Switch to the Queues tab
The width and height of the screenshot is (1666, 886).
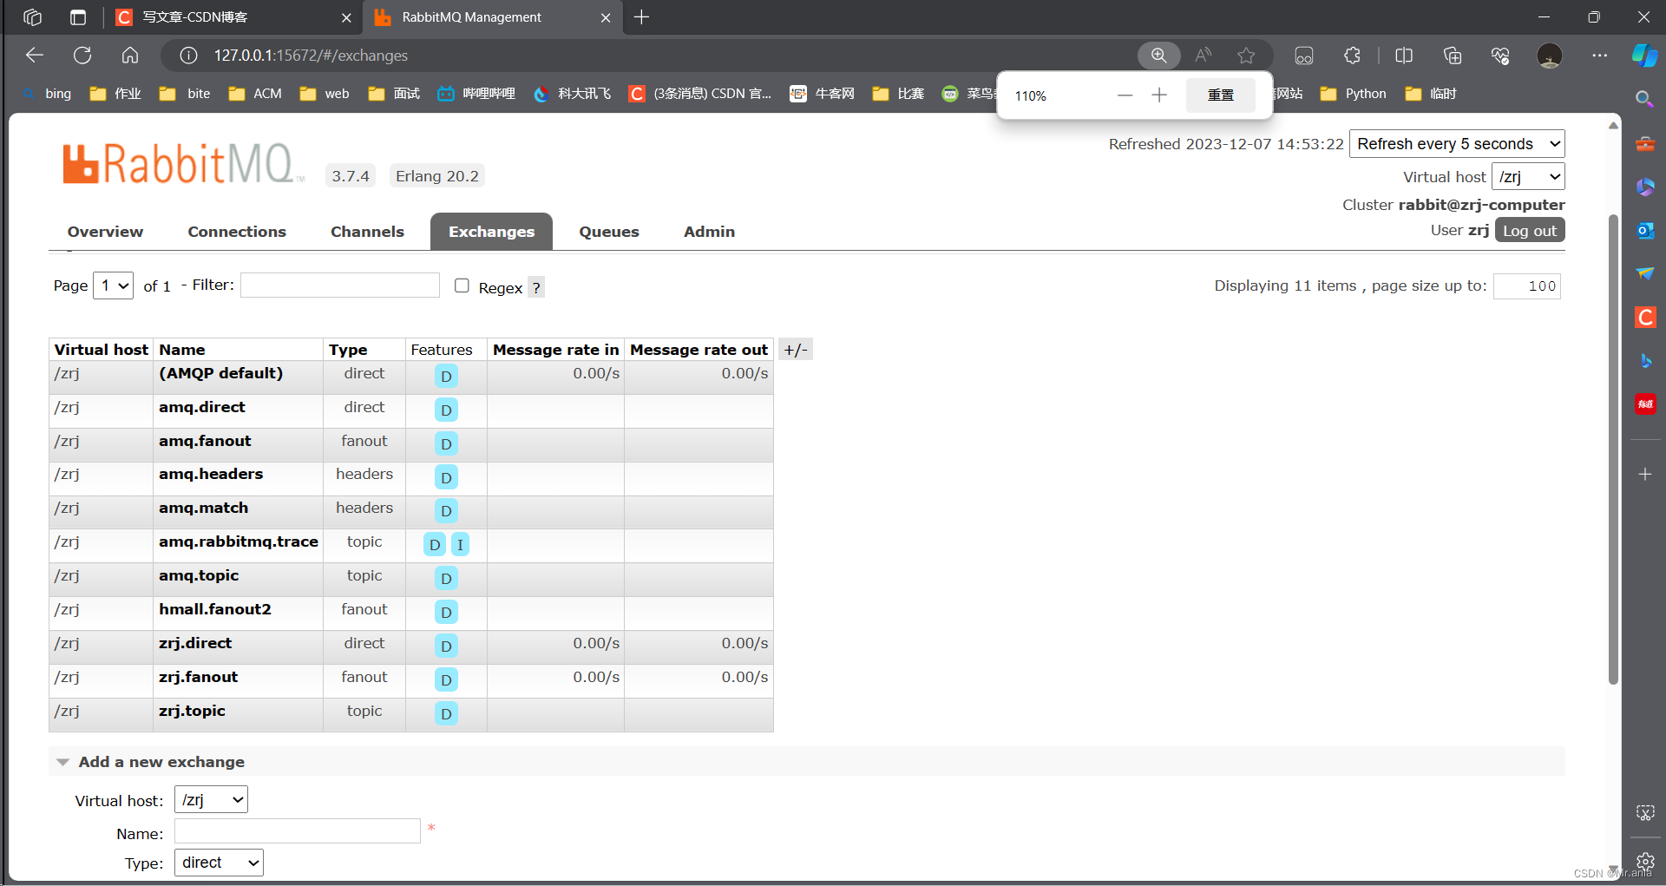click(x=609, y=232)
